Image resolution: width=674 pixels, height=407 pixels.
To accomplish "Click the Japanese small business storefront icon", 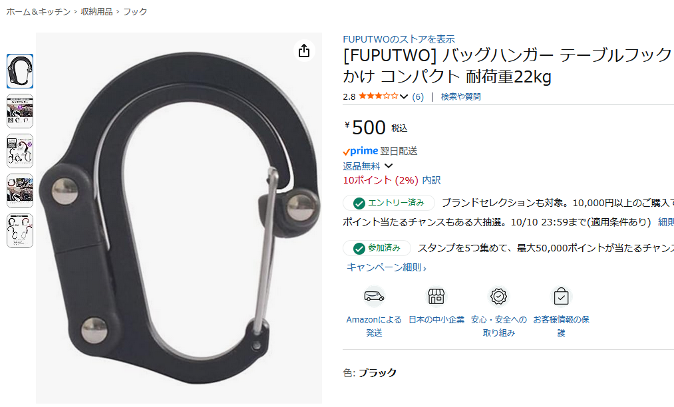I will (x=436, y=297).
